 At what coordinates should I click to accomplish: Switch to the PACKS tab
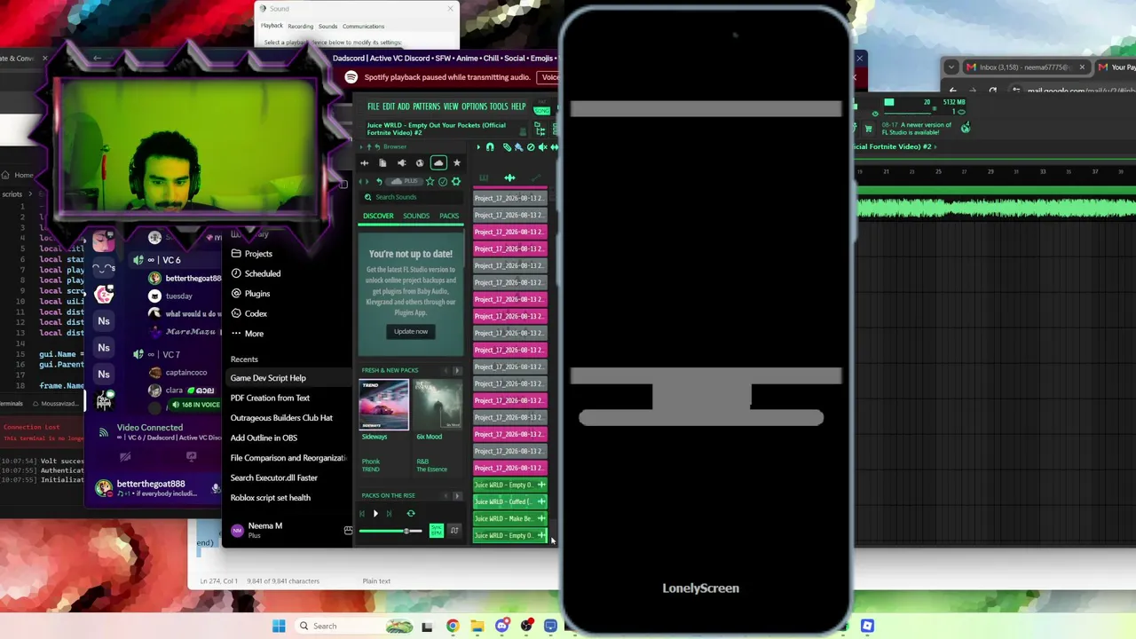tap(449, 216)
